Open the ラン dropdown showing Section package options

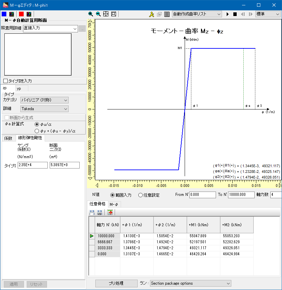191,283
